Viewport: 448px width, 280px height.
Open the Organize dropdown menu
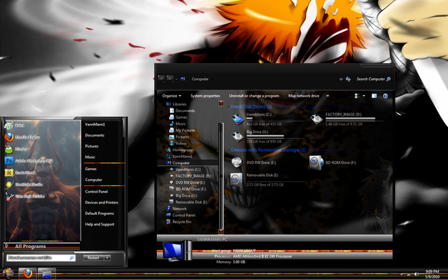pyautogui.click(x=171, y=96)
